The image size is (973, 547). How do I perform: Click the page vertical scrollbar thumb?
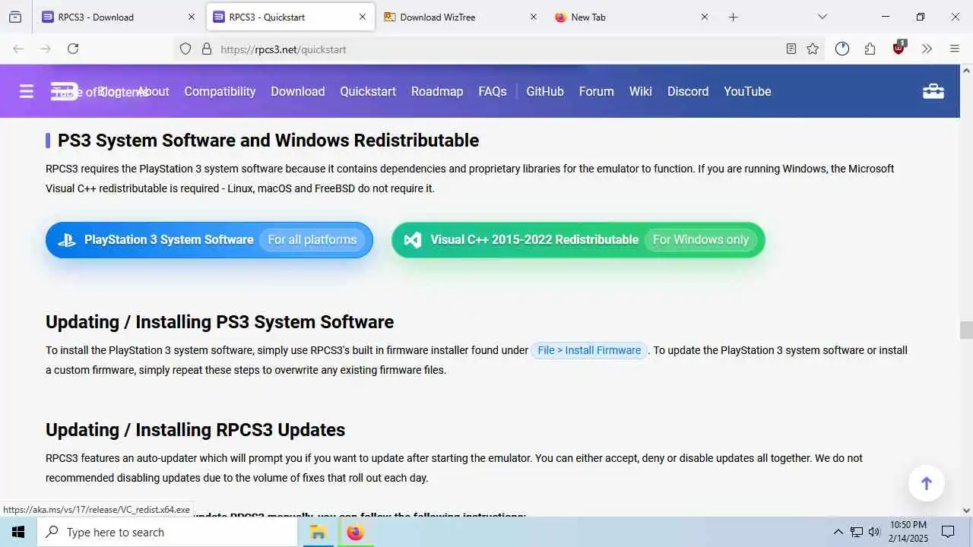pos(966,330)
